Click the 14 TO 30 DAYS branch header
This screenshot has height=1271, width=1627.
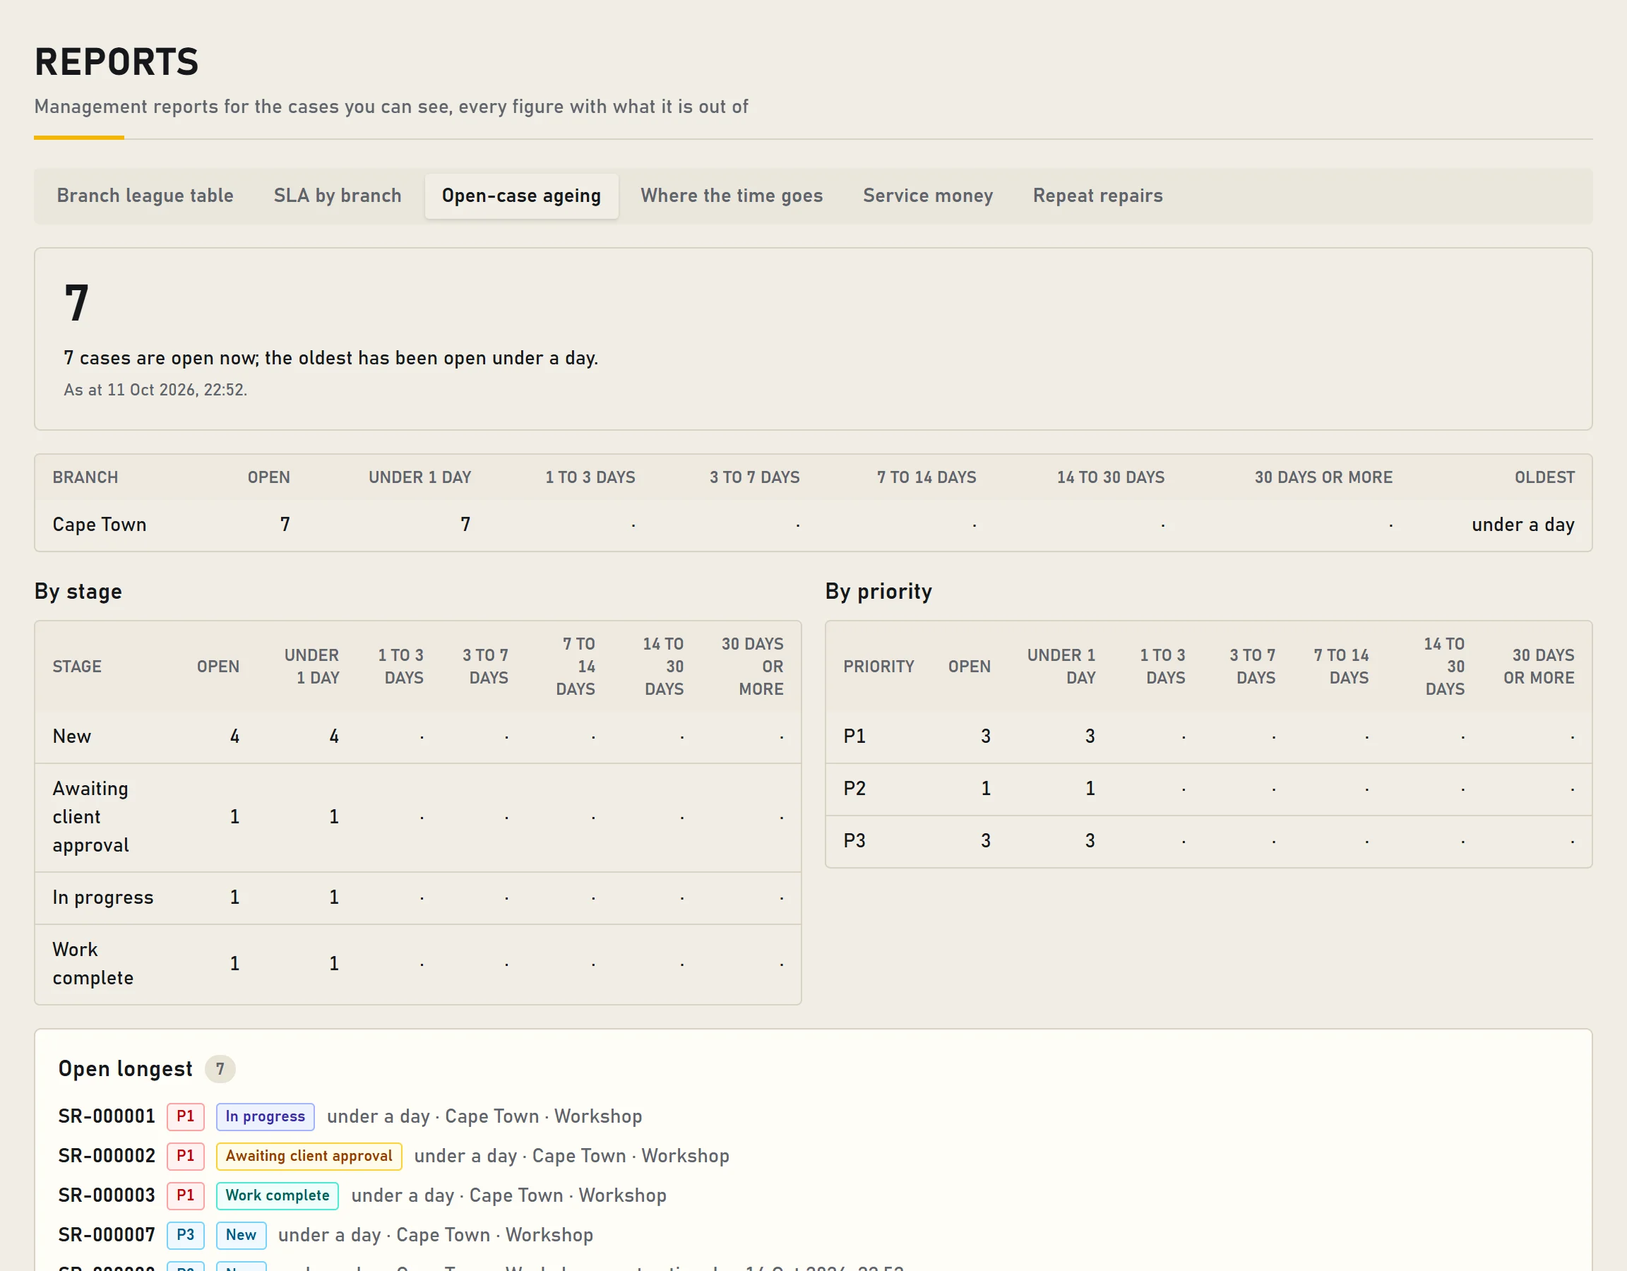click(1110, 477)
